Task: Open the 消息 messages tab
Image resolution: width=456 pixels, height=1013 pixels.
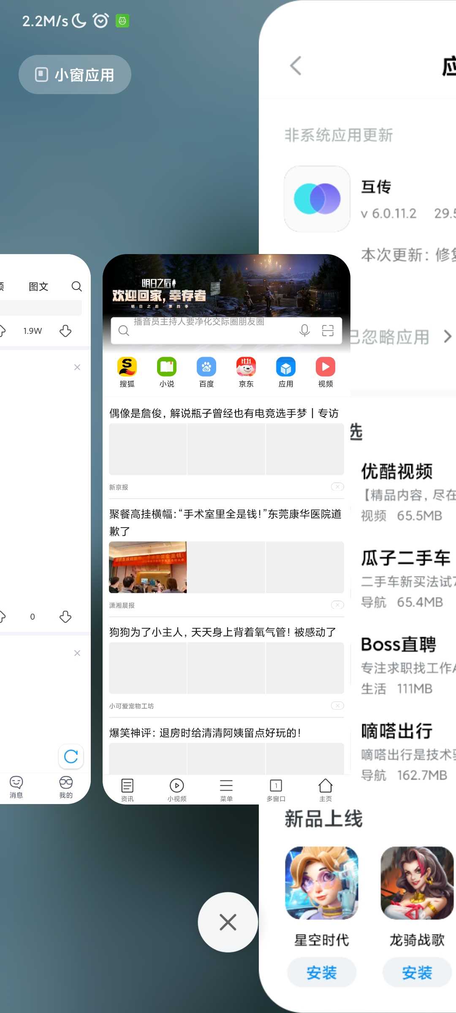Action: click(16, 787)
